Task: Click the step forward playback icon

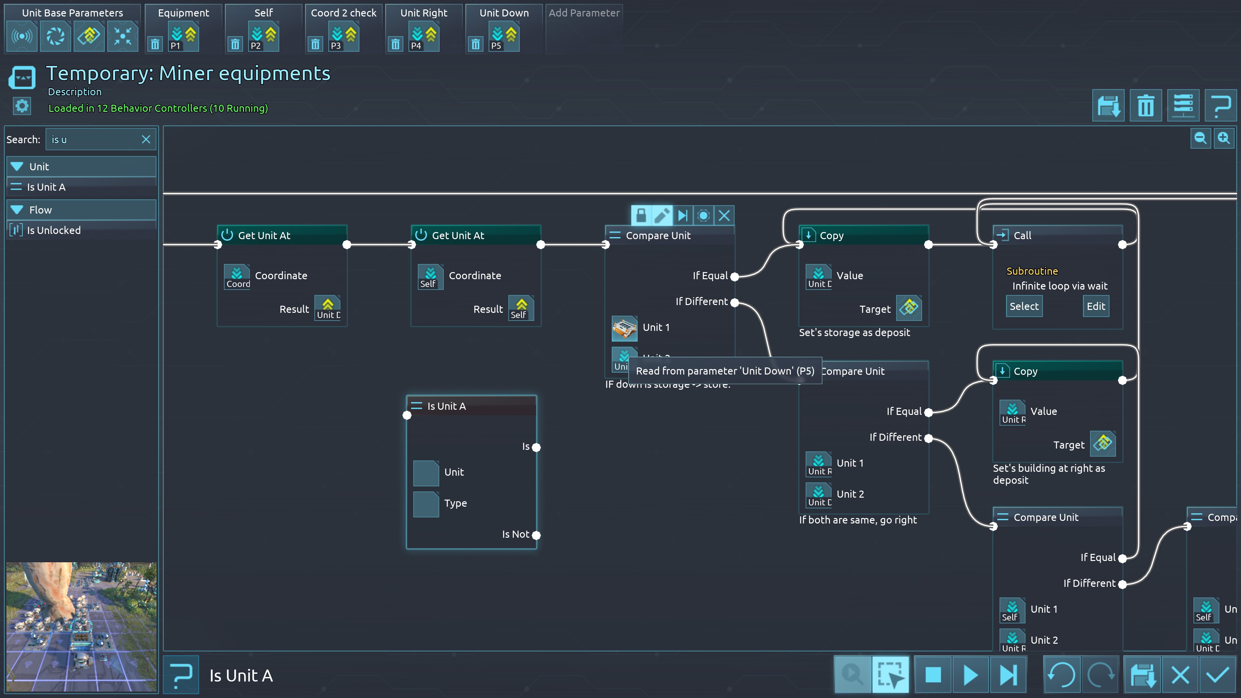Action: [x=1008, y=675]
